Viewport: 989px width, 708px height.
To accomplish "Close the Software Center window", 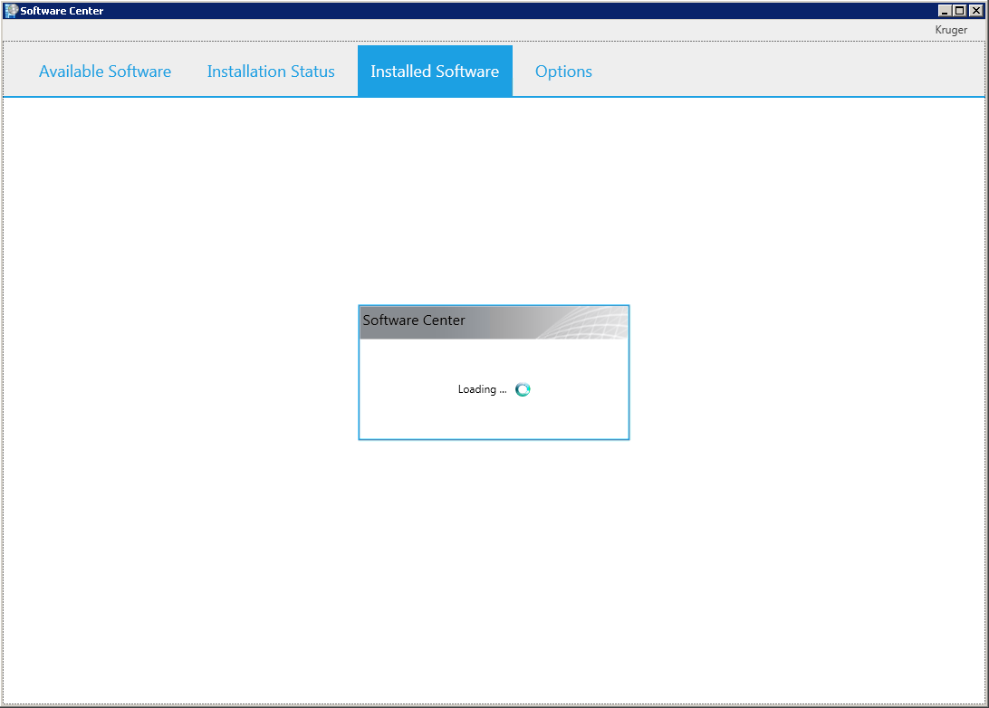I will pyautogui.click(x=975, y=11).
